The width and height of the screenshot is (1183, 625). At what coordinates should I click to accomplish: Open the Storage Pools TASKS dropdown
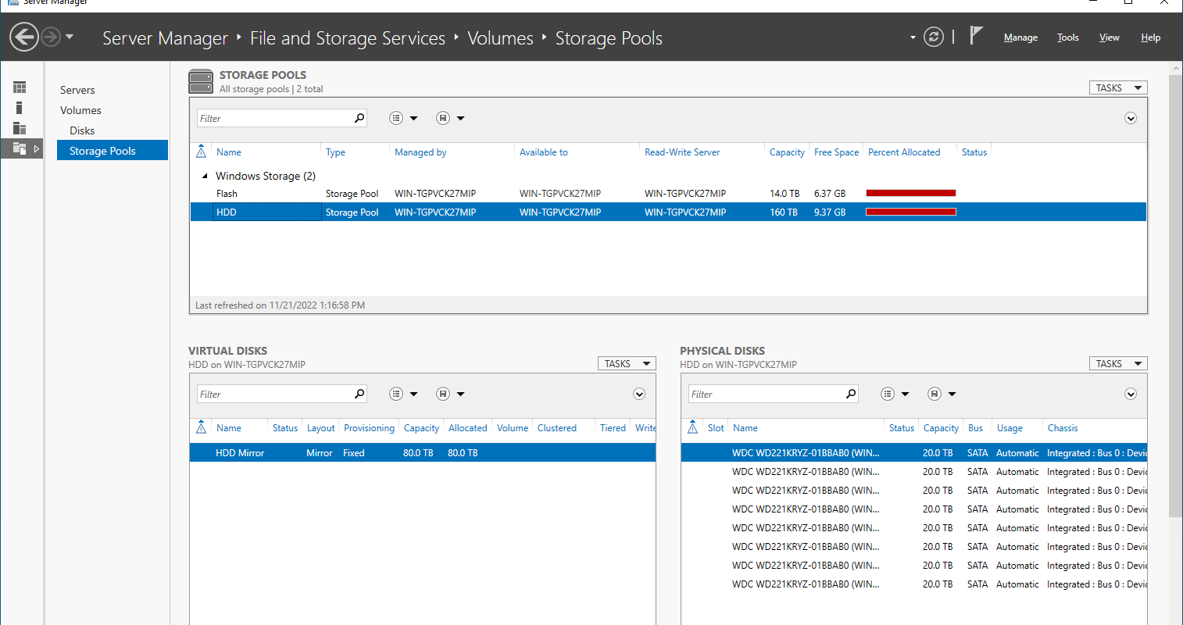pyautogui.click(x=1118, y=87)
